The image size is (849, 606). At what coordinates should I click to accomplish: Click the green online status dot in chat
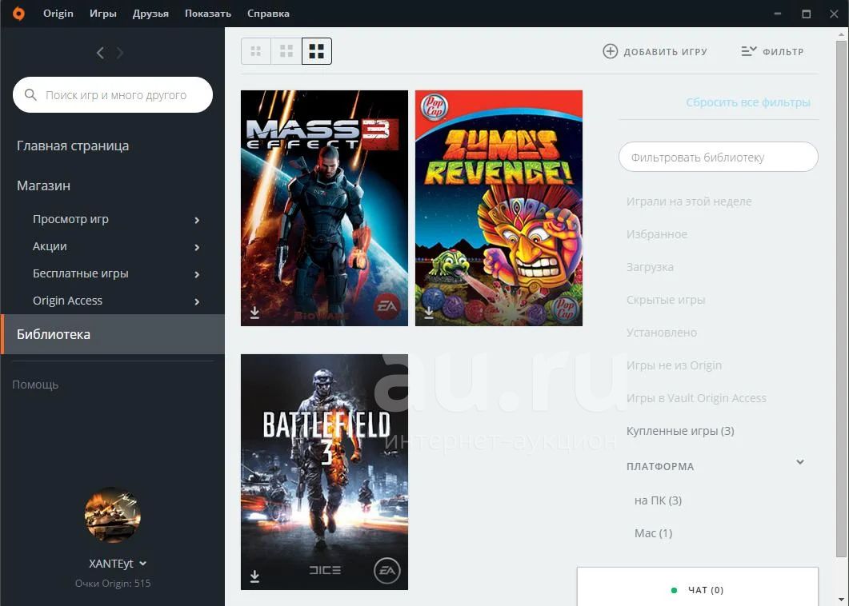674,590
